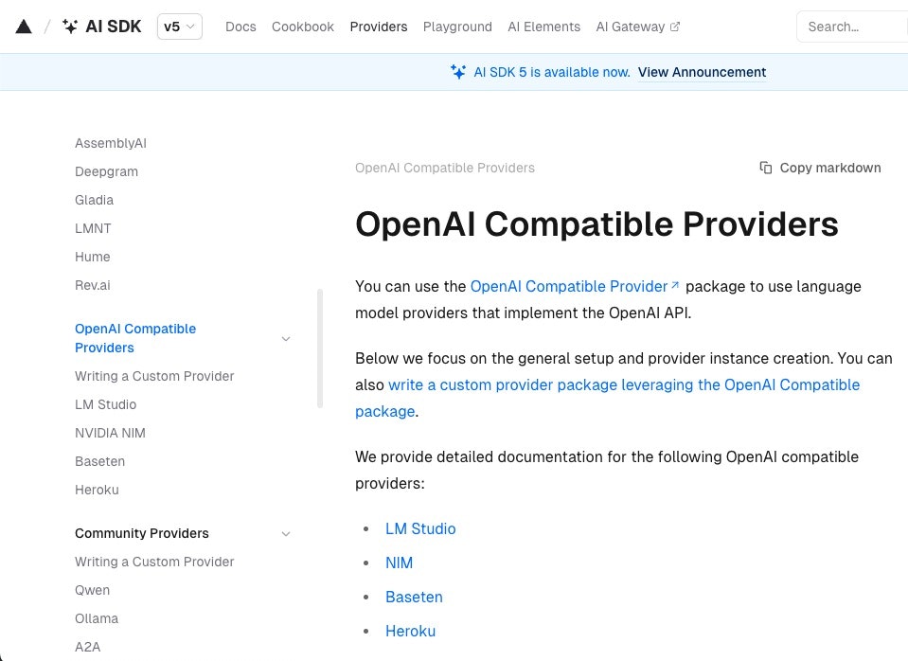Click the Vercel triangle logo
Image resolution: width=908 pixels, height=661 pixels.
tap(24, 27)
